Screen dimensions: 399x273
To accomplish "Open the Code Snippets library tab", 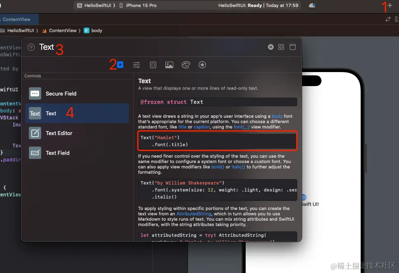I will pyautogui.click(x=153, y=65).
